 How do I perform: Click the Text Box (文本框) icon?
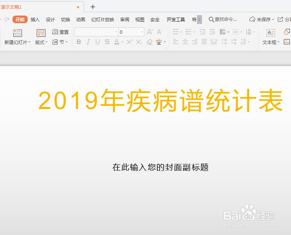pyautogui.click(x=271, y=33)
